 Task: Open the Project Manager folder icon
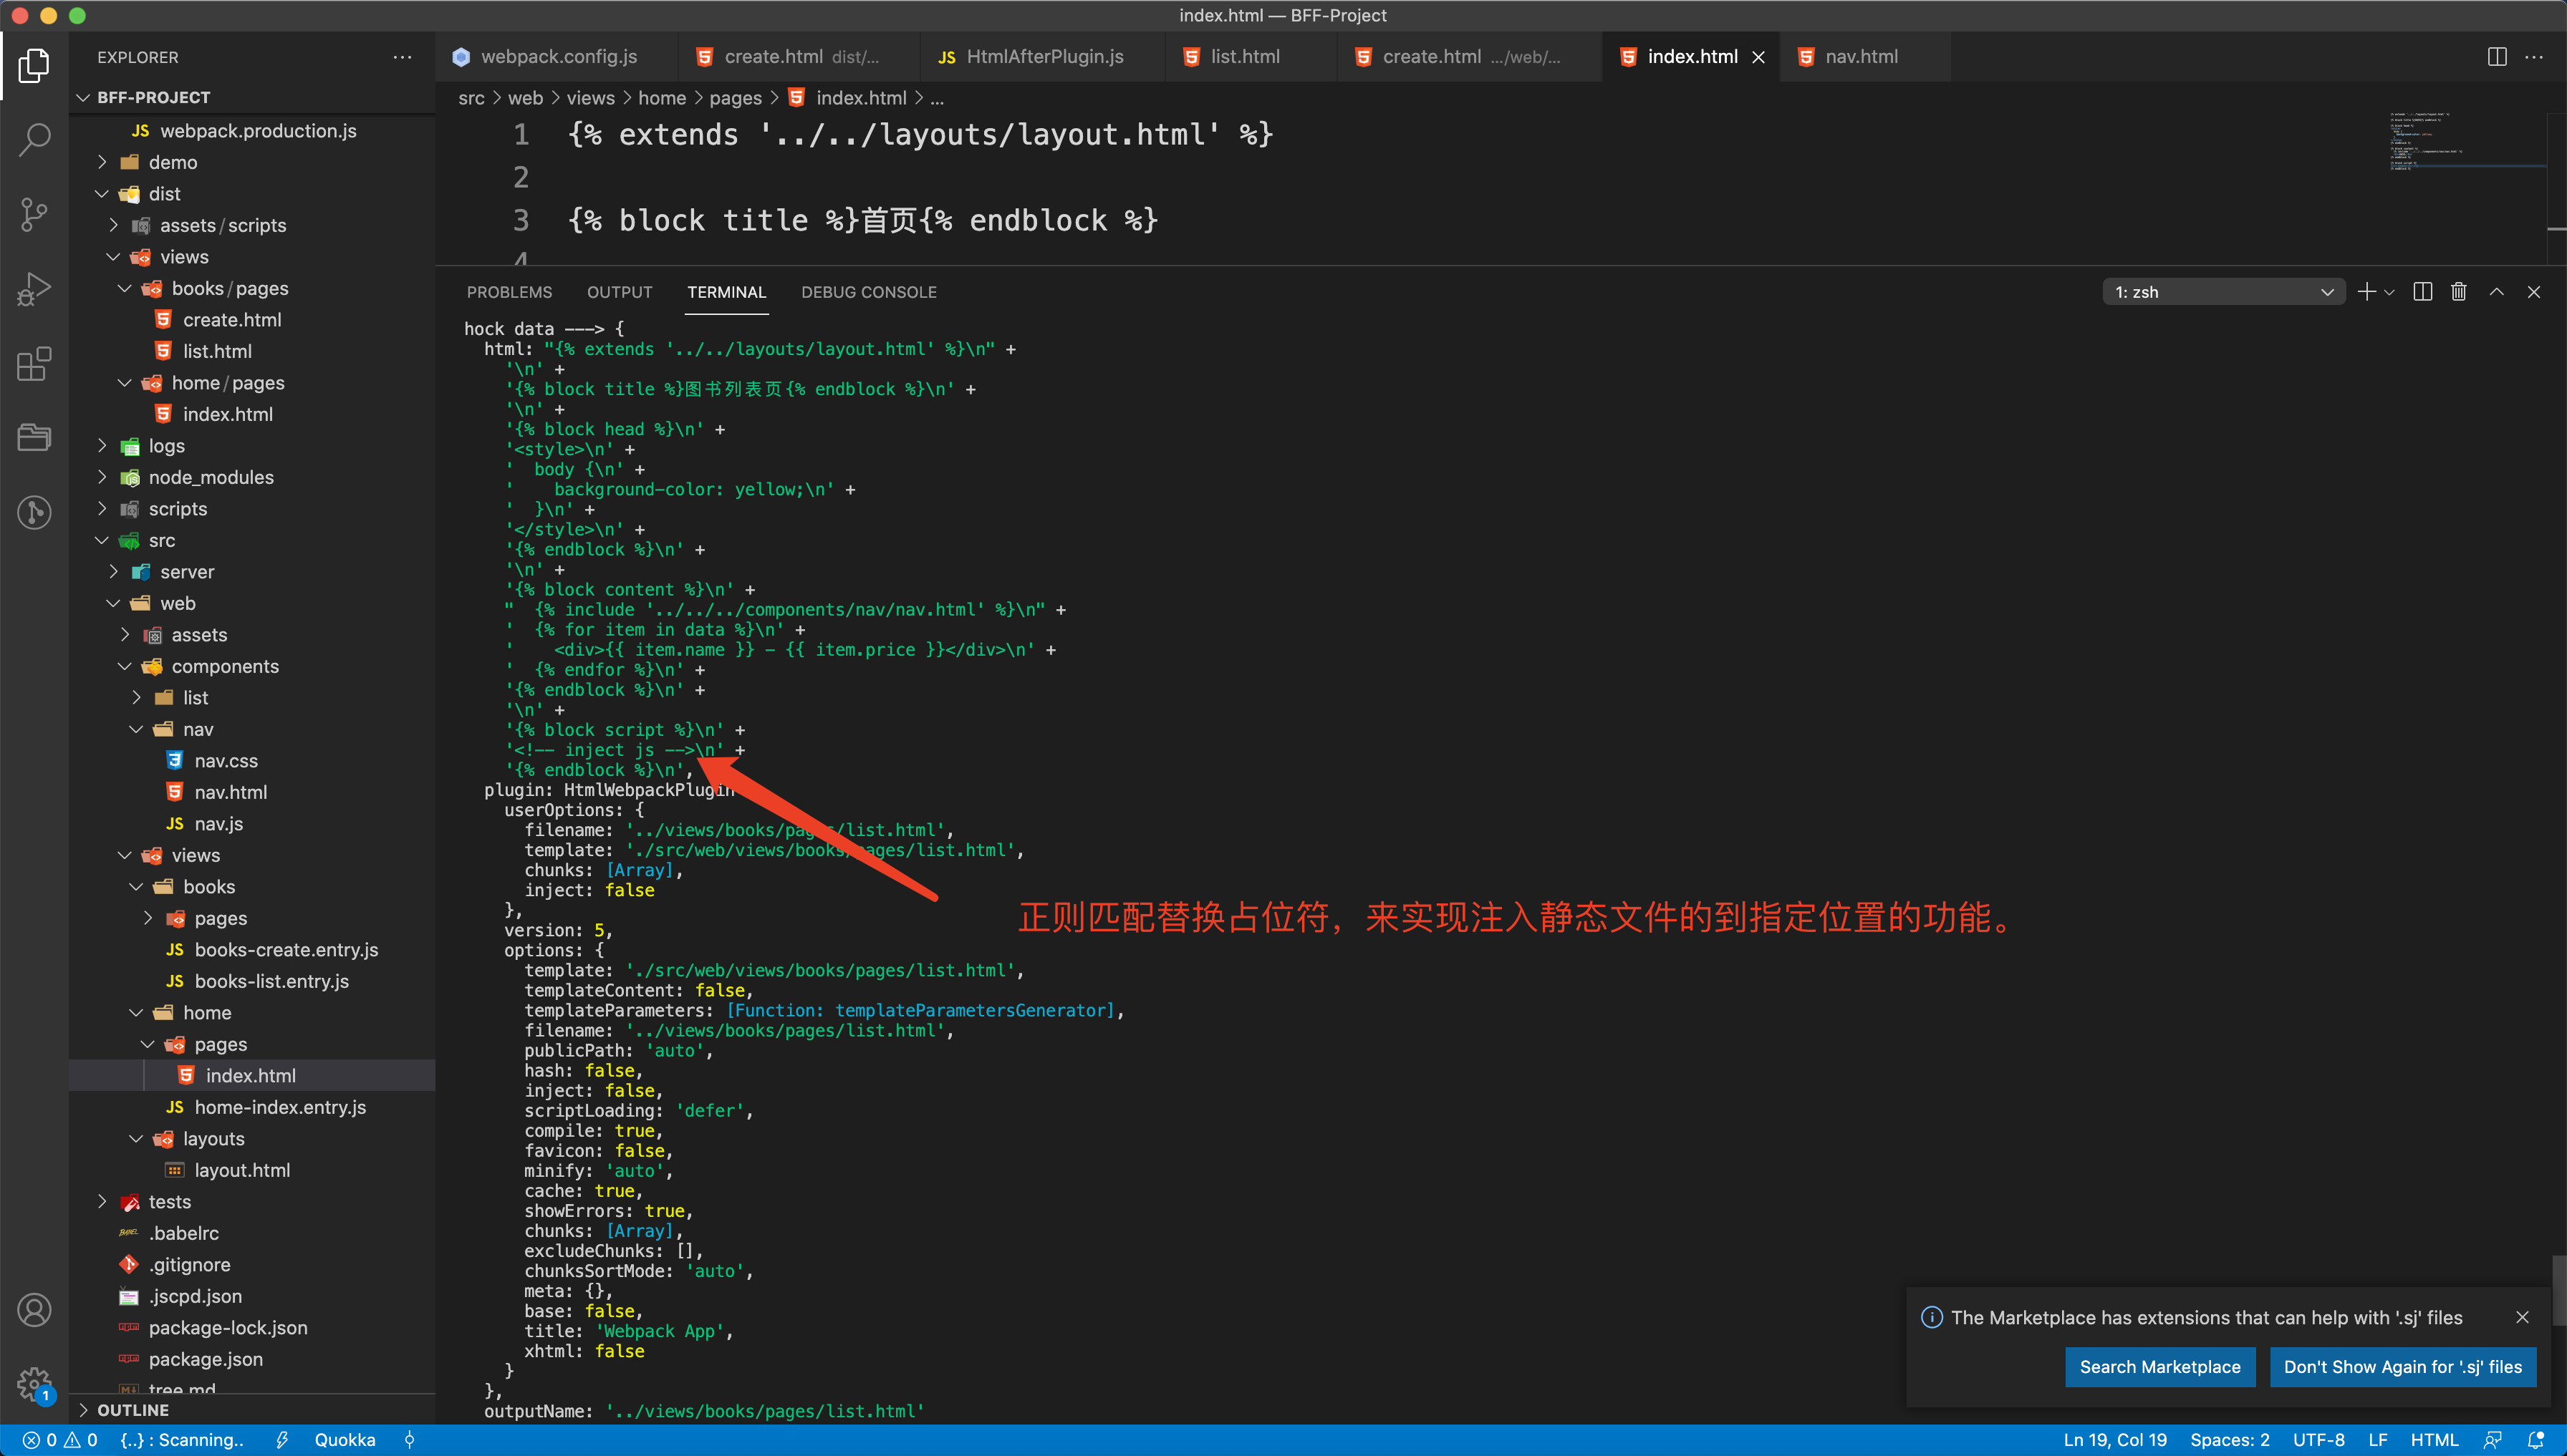pyautogui.click(x=34, y=437)
